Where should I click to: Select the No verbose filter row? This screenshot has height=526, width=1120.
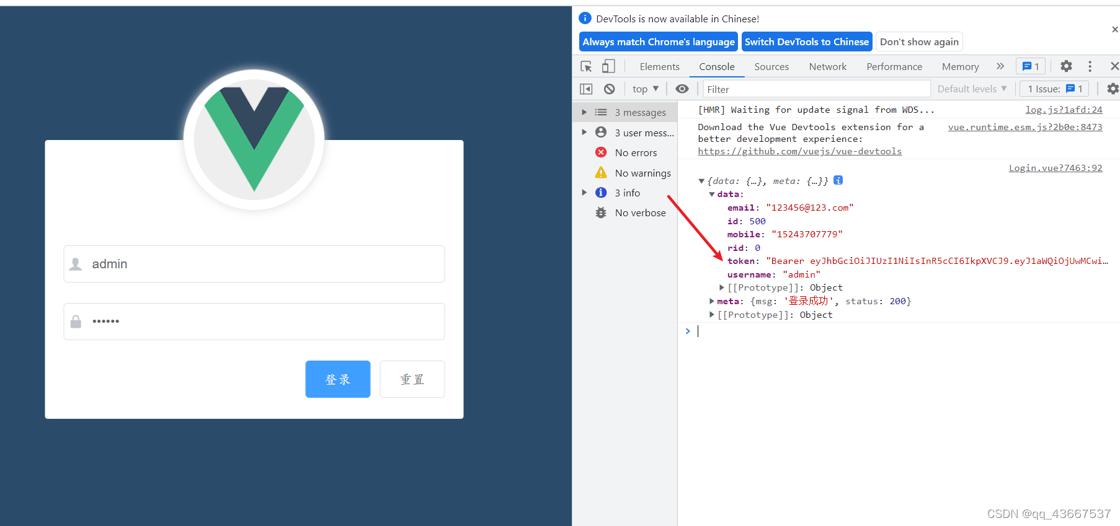pyautogui.click(x=625, y=213)
